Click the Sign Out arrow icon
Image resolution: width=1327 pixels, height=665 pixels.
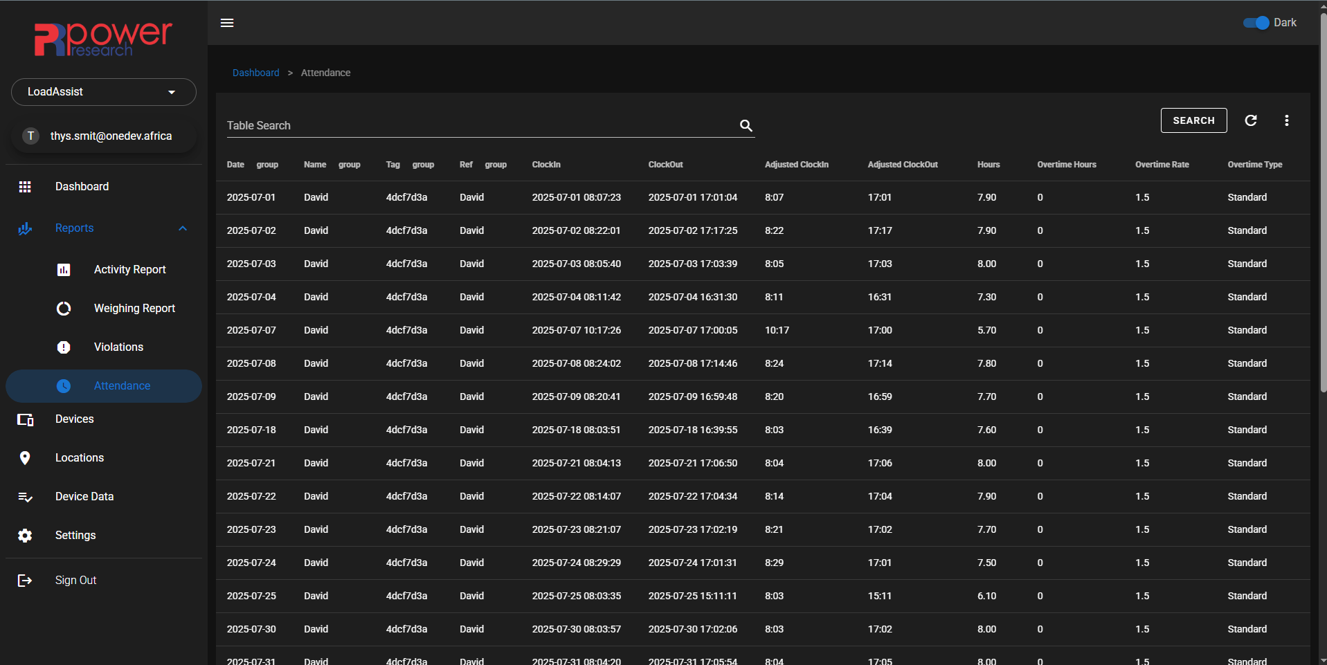(x=25, y=581)
